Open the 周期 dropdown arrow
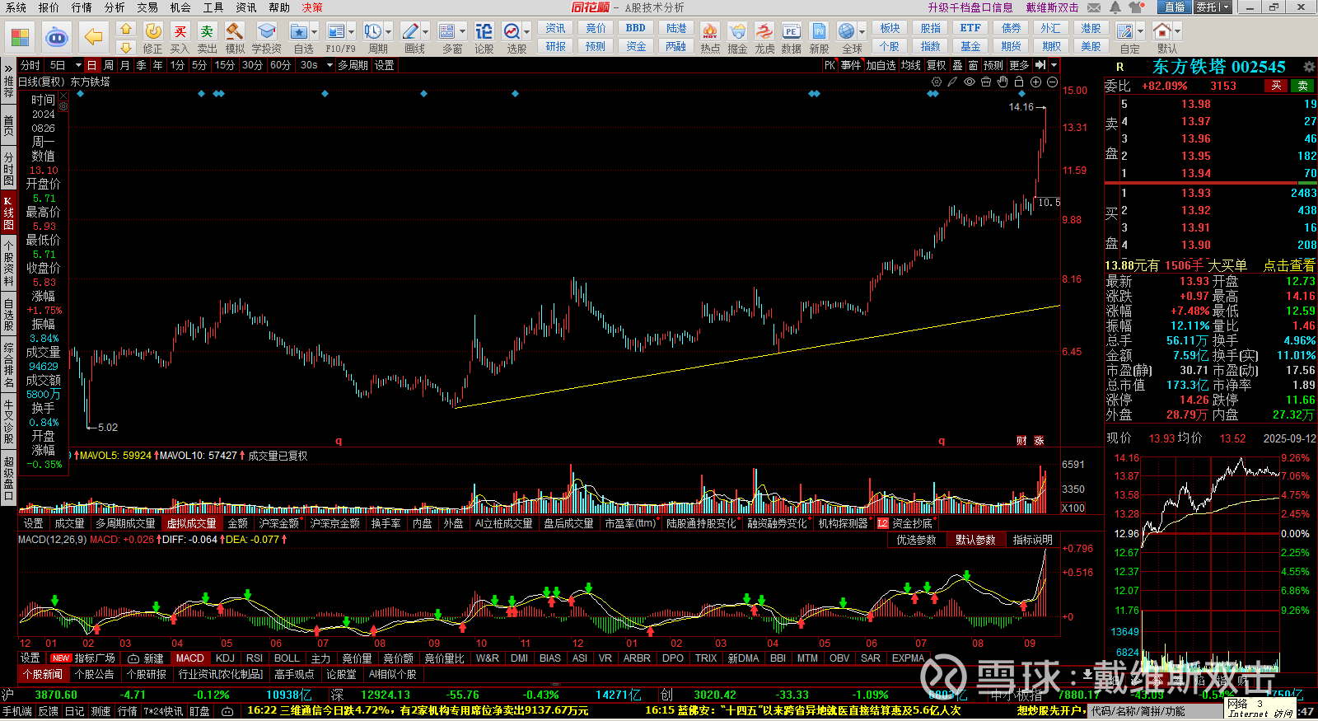Image resolution: width=1318 pixels, height=721 pixels. [389, 32]
